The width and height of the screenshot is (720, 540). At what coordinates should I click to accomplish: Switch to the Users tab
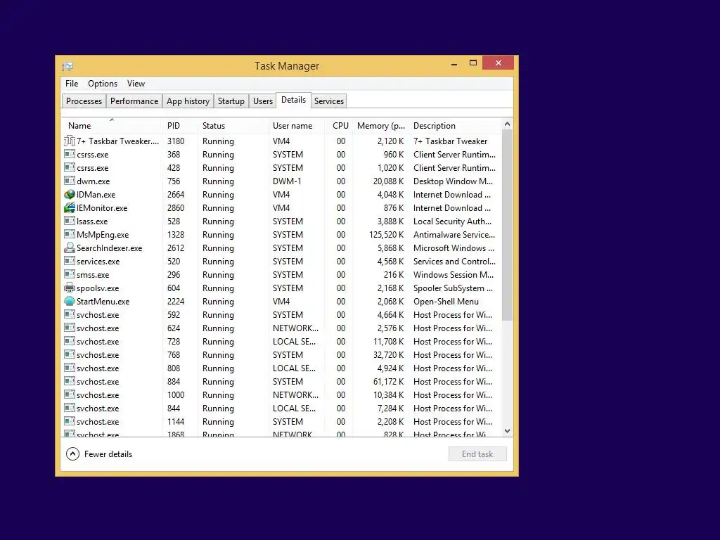point(263,101)
